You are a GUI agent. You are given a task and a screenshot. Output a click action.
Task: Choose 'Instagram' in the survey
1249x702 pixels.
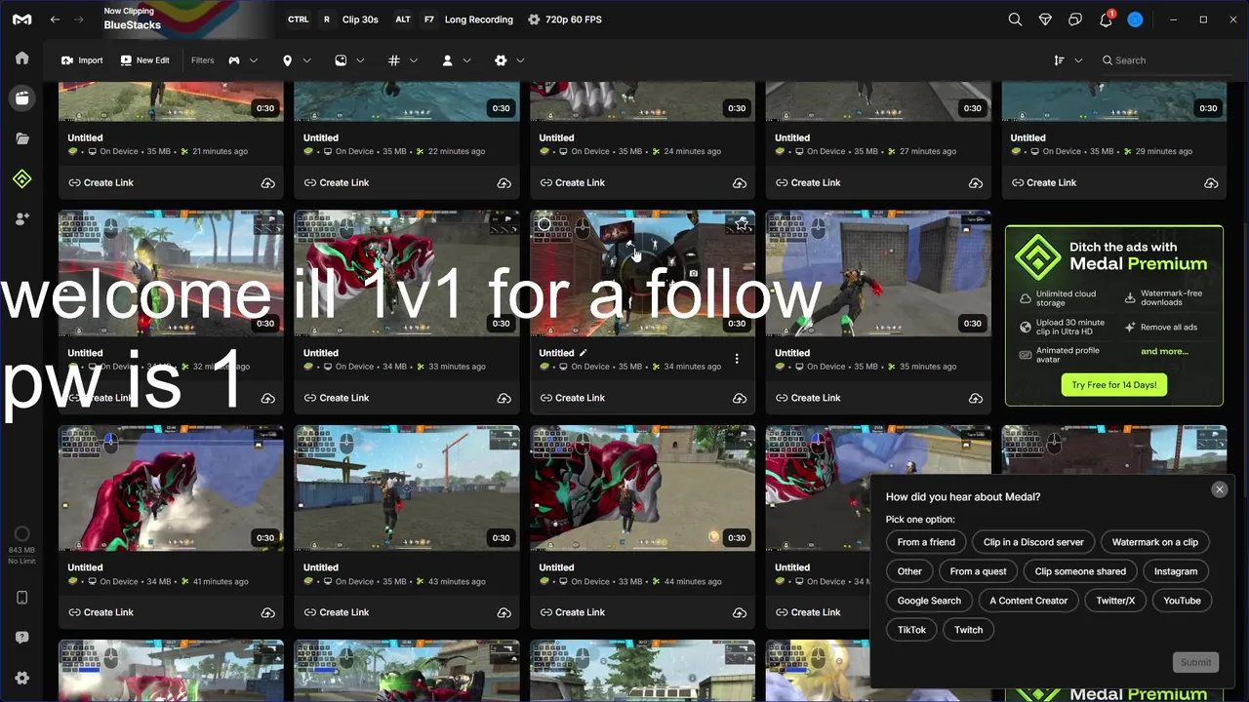tap(1176, 571)
